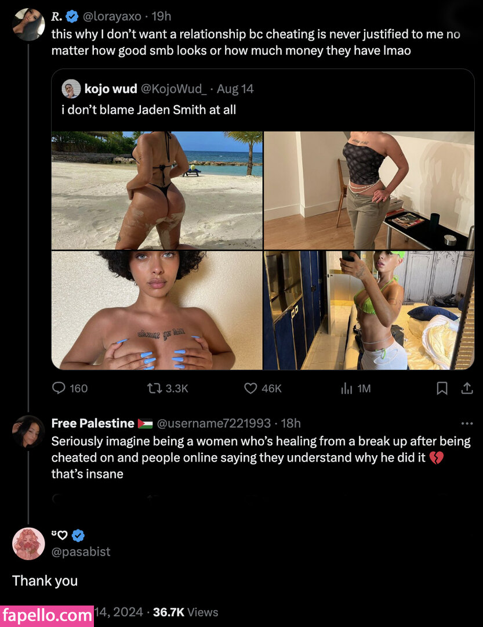Open the three-dot more menu on reply
The width and height of the screenshot is (483, 627).
(466, 423)
